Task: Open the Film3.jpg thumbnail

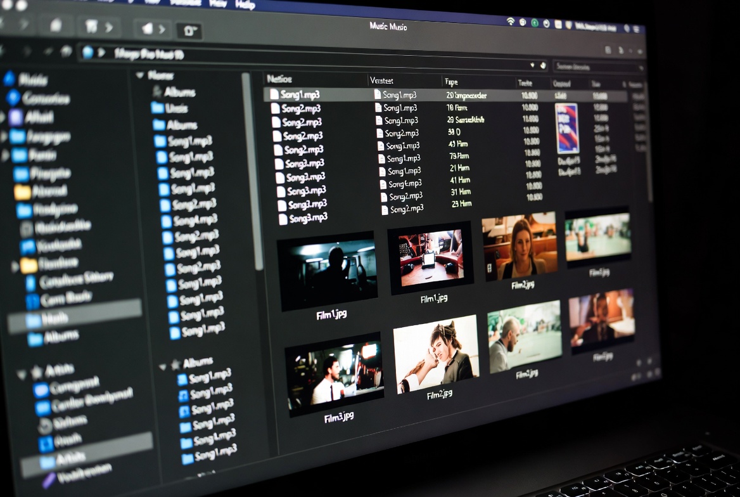Action: click(x=334, y=373)
